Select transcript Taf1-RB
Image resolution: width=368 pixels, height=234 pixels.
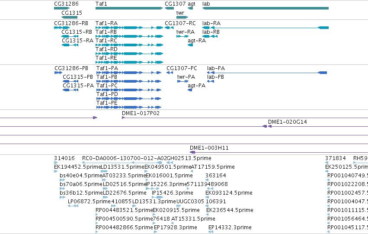pos(106,32)
